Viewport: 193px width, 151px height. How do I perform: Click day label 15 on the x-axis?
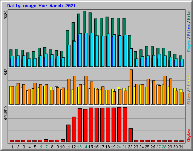click(x=90, y=147)
